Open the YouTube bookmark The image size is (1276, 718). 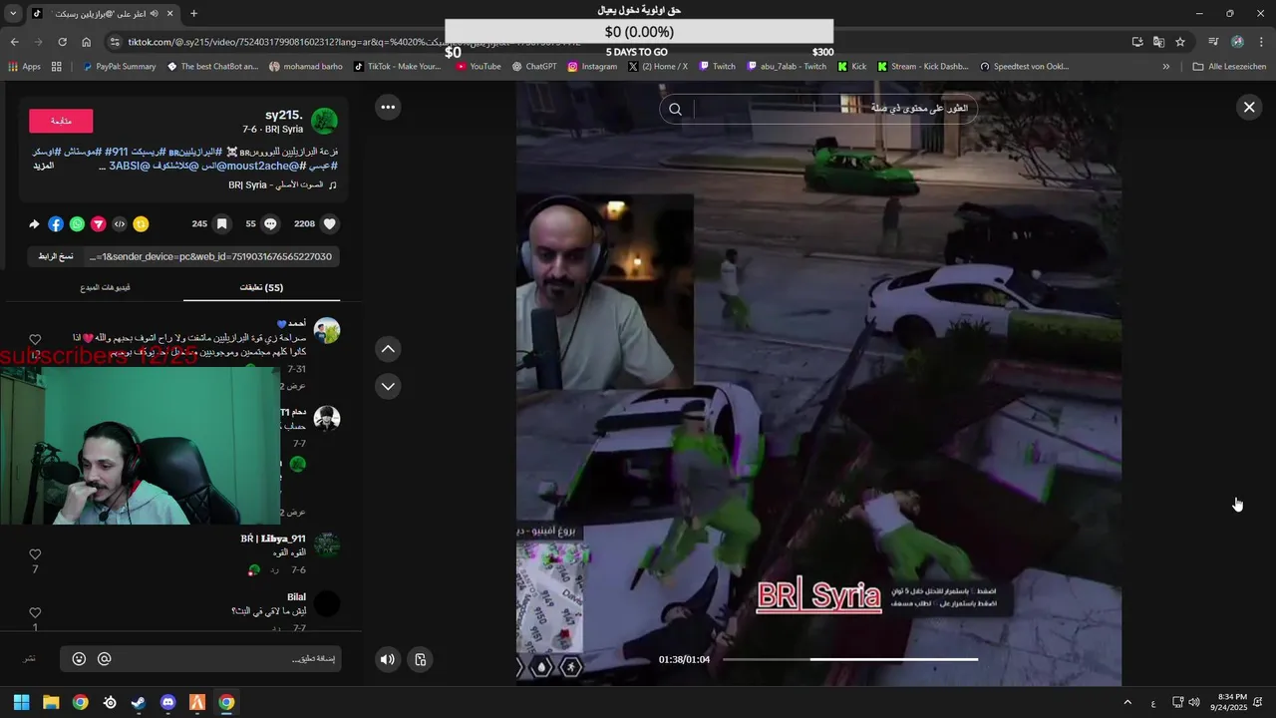pyautogui.click(x=478, y=67)
